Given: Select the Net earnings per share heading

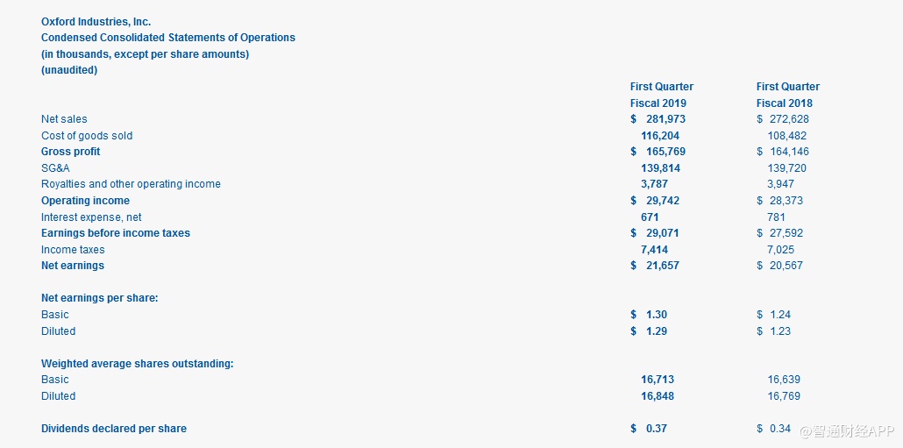Looking at the screenshot, I should pos(100,298).
